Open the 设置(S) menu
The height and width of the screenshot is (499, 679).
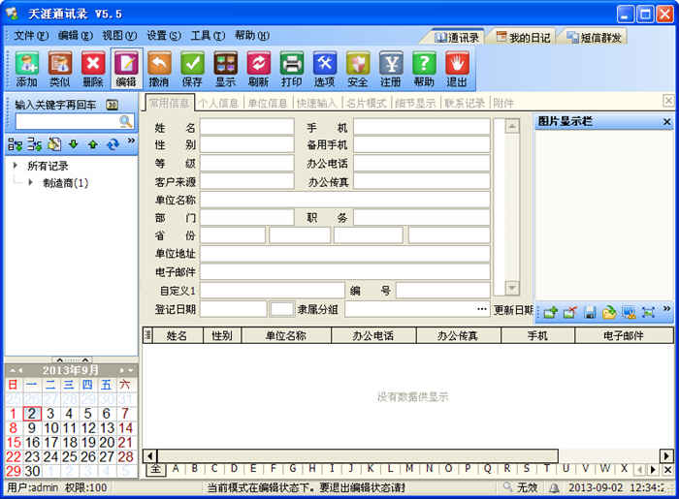(x=164, y=36)
